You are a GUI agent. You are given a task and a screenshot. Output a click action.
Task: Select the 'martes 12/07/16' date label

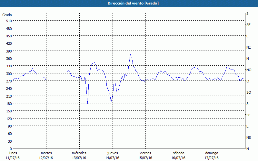coord(46,155)
